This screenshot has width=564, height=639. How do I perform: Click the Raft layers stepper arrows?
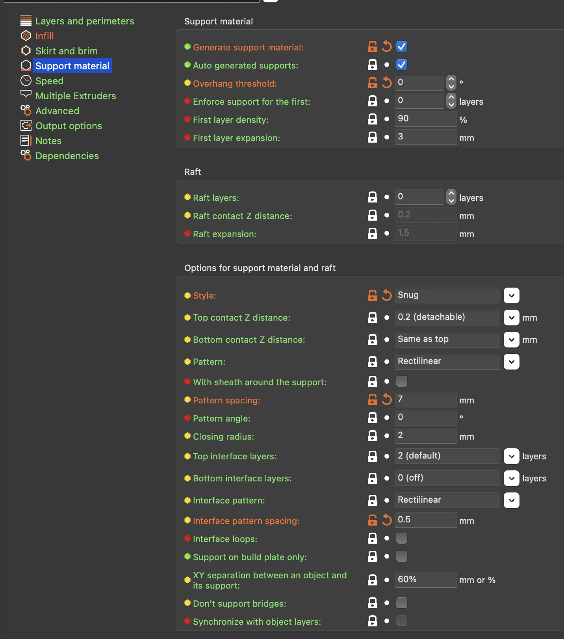point(451,197)
